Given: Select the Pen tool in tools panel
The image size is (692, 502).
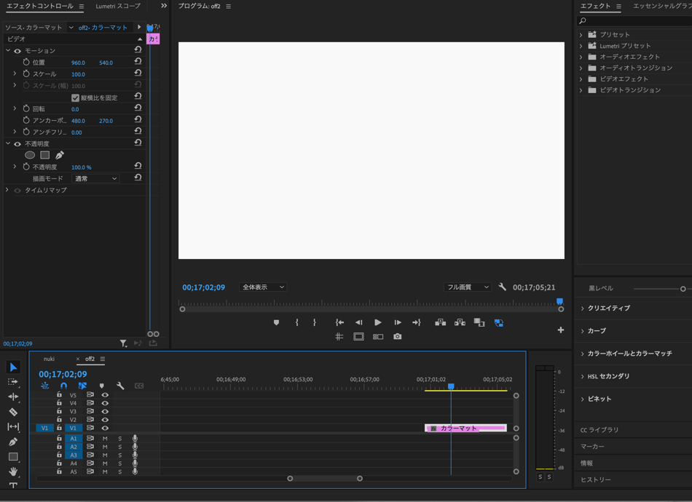Looking at the screenshot, I should click(13, 442).
